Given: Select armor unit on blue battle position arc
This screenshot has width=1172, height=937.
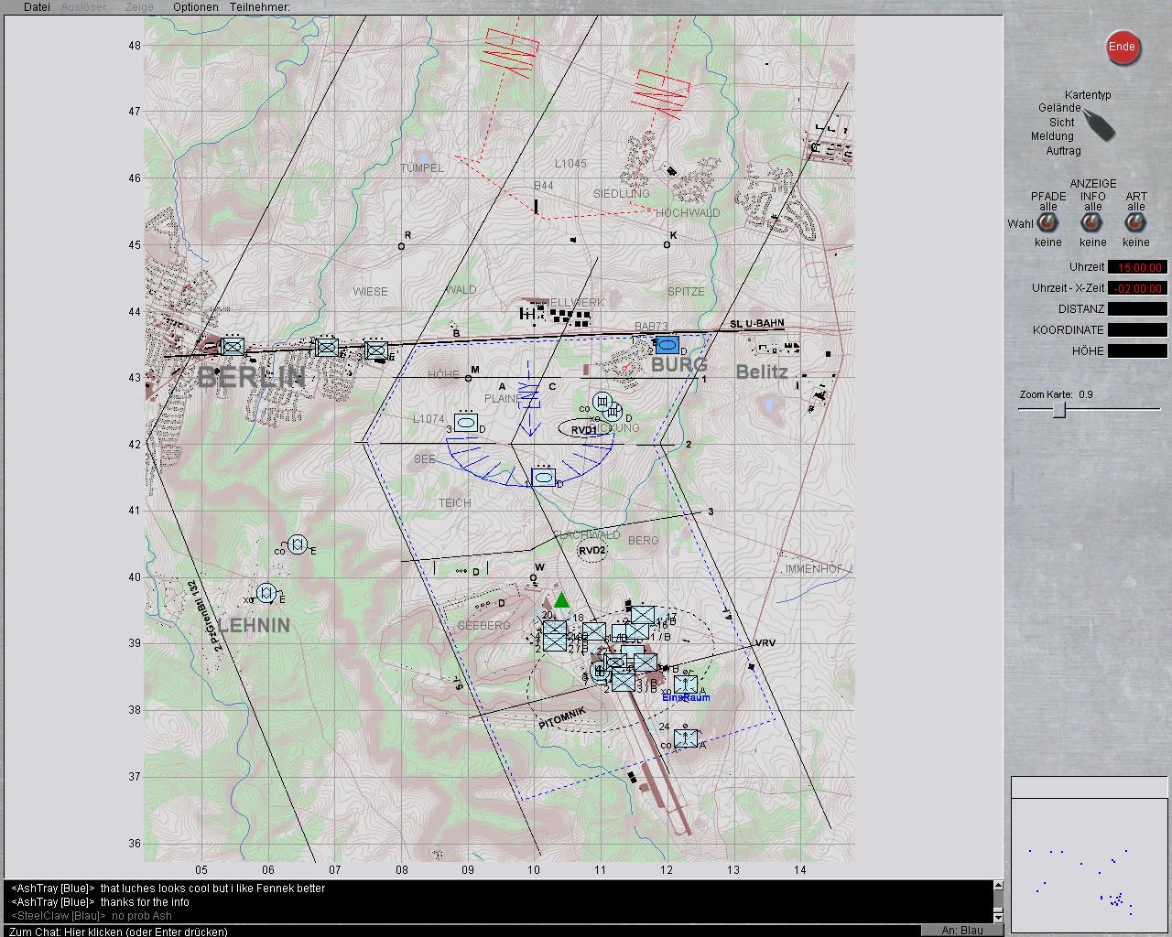Looking at the screenshot, I should point(544,477).
